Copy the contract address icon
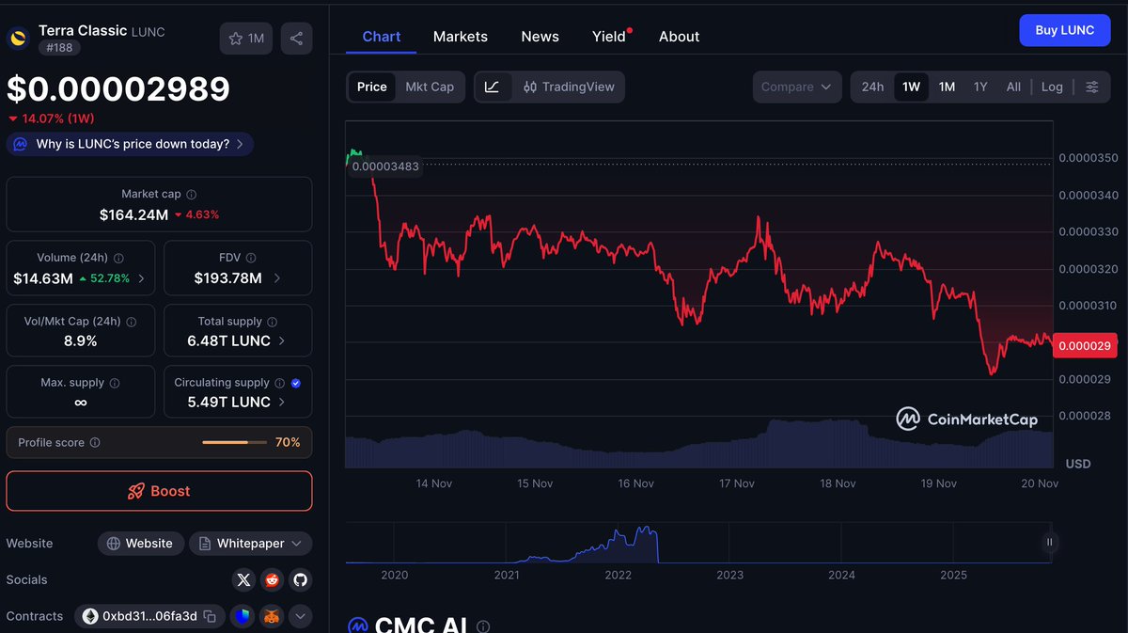This screenshot has width=1128, height=633. pyautogui.click(x=210, y=616)
